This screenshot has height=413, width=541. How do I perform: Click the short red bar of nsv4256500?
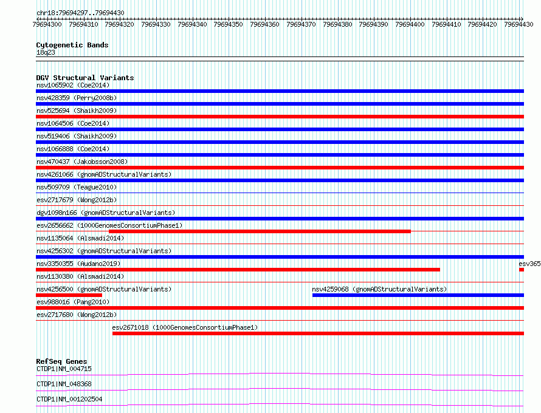[69, 295]
